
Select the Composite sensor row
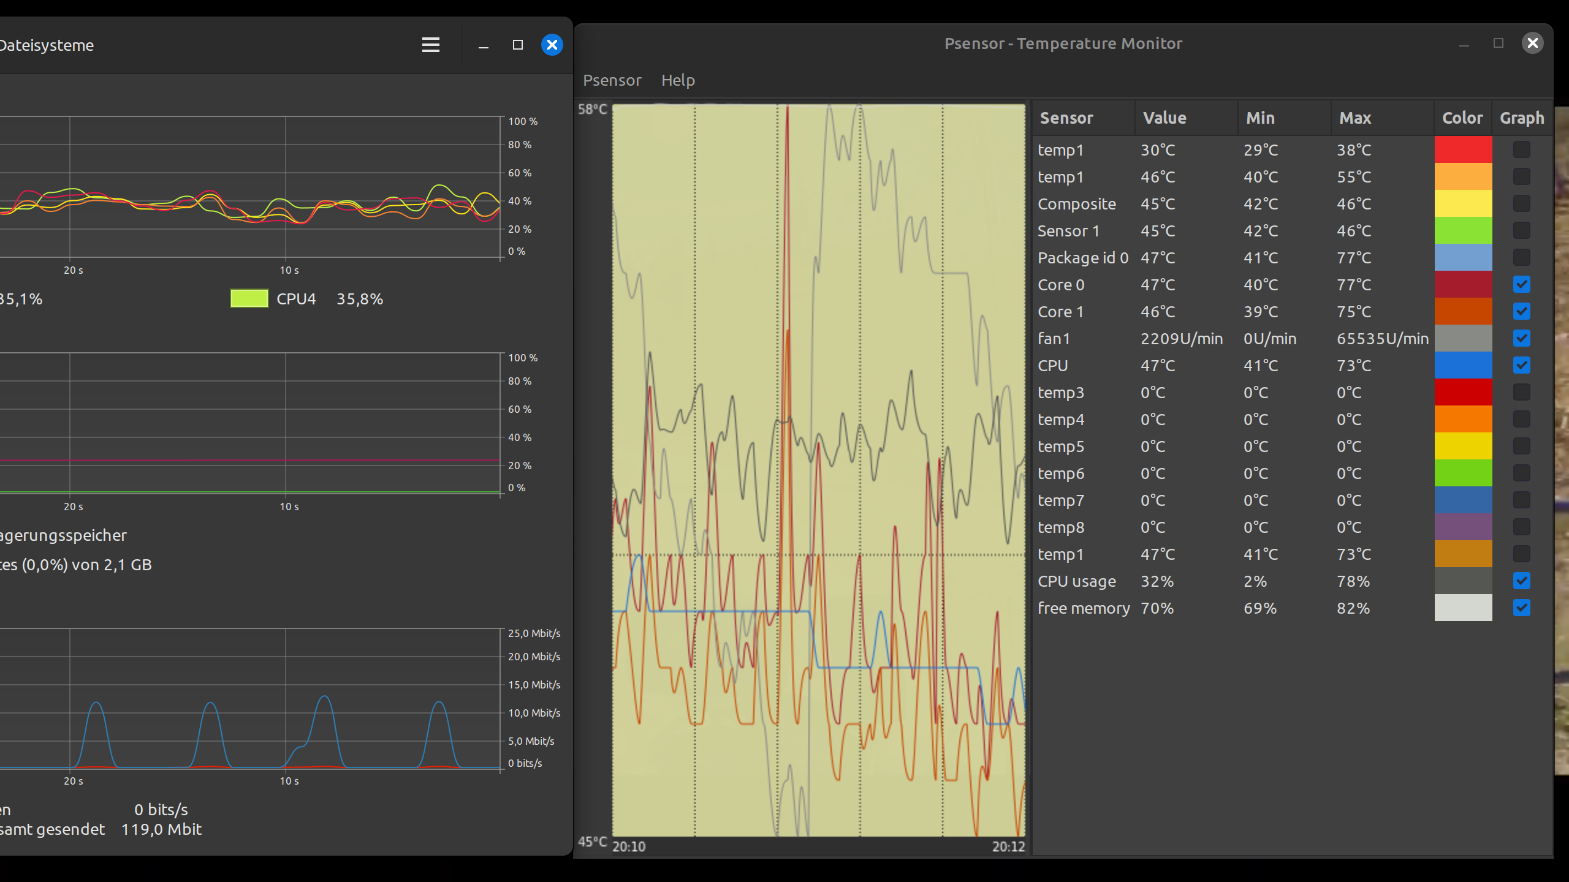click(x=1076, y=204)
